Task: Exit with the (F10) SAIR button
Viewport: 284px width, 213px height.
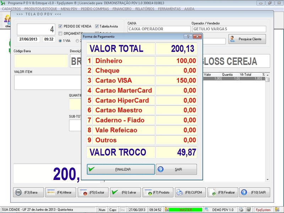Action: click(x=255, y=192)
